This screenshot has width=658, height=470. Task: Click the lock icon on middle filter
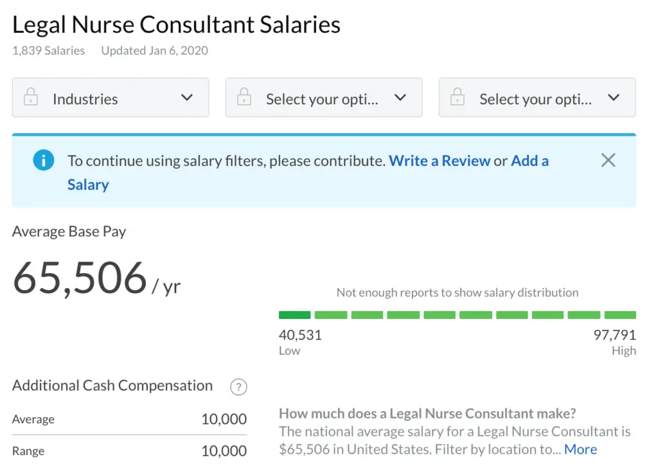[244, 98]
